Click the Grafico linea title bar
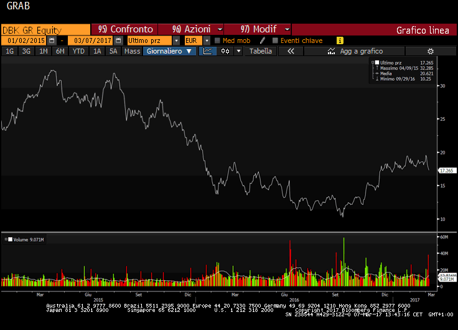458x330 pixels. coord(374,30)
